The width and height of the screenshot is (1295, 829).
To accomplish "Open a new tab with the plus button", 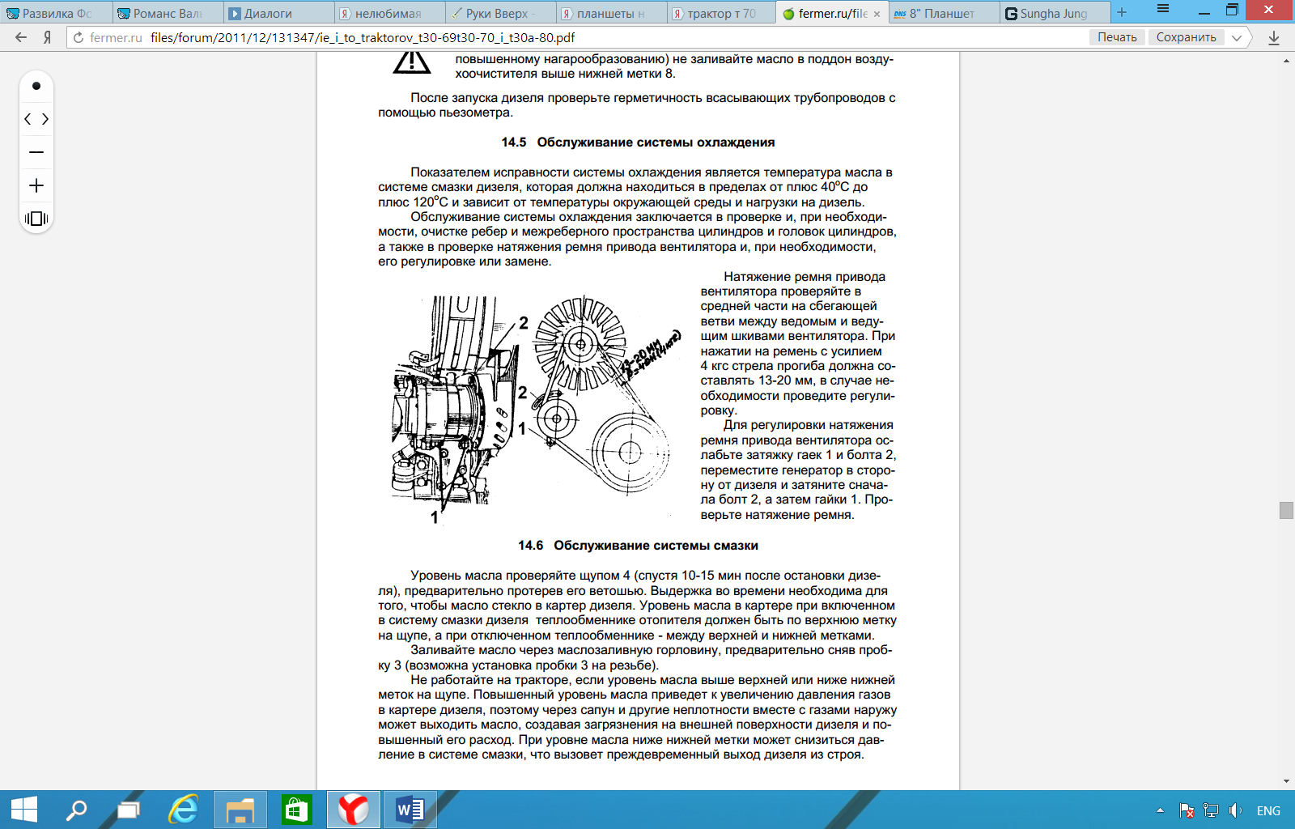I will tap(1122, 12).
